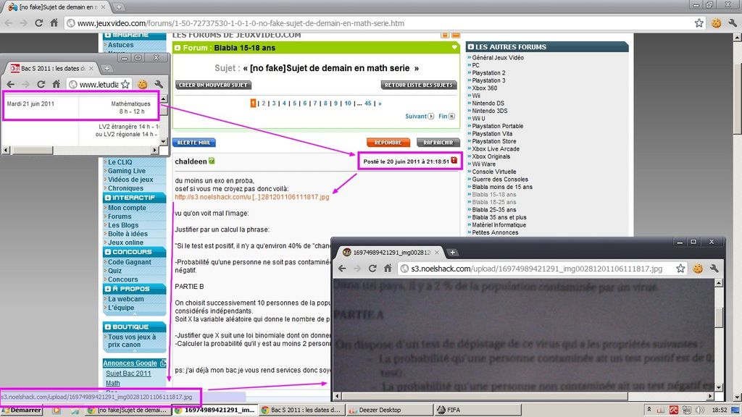This screenshot has width=742, height=417.
Task: Click the home icon in the noelshack window
Action: (x=388, y=269)
